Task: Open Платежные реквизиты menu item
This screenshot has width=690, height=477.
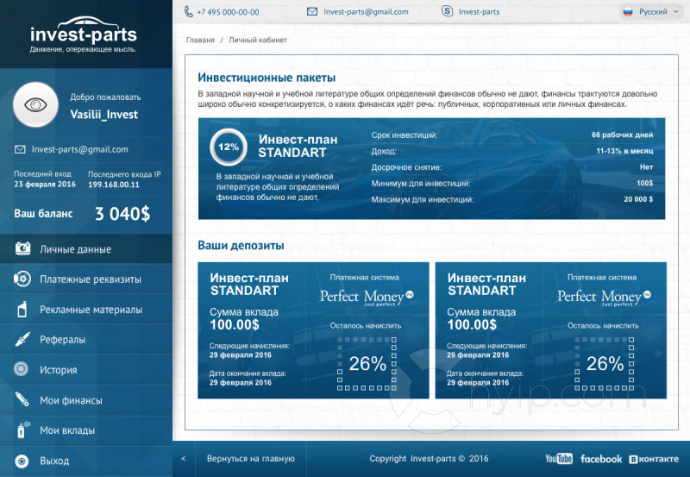Action: (86, 279)
